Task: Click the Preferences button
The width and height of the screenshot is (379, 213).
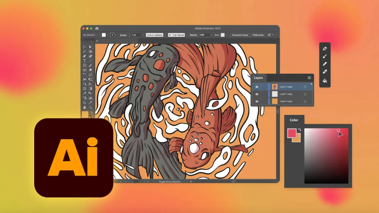Action: (x=258, y=35)
